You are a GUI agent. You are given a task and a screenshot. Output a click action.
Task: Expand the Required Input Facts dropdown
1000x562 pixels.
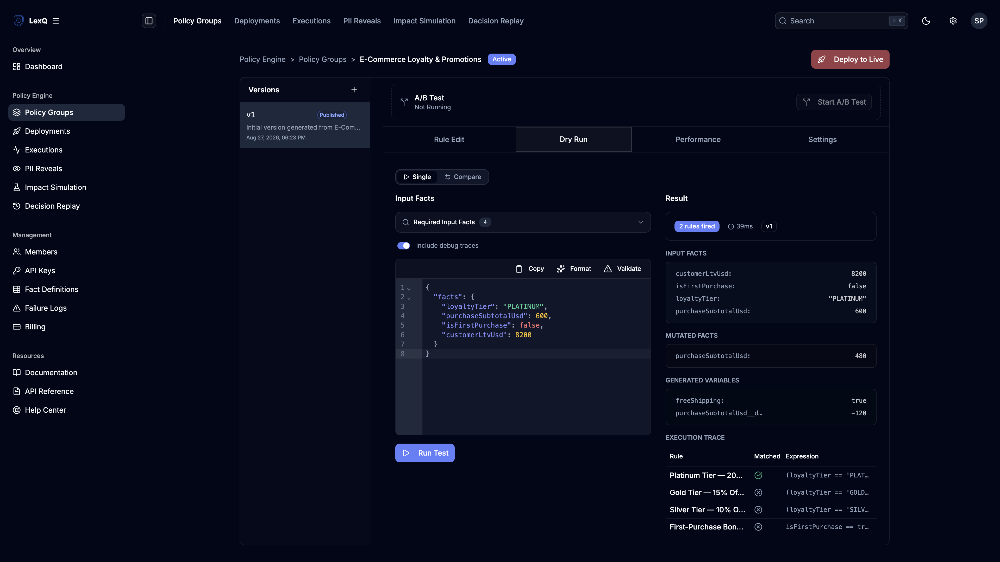(x=523, y=222)
